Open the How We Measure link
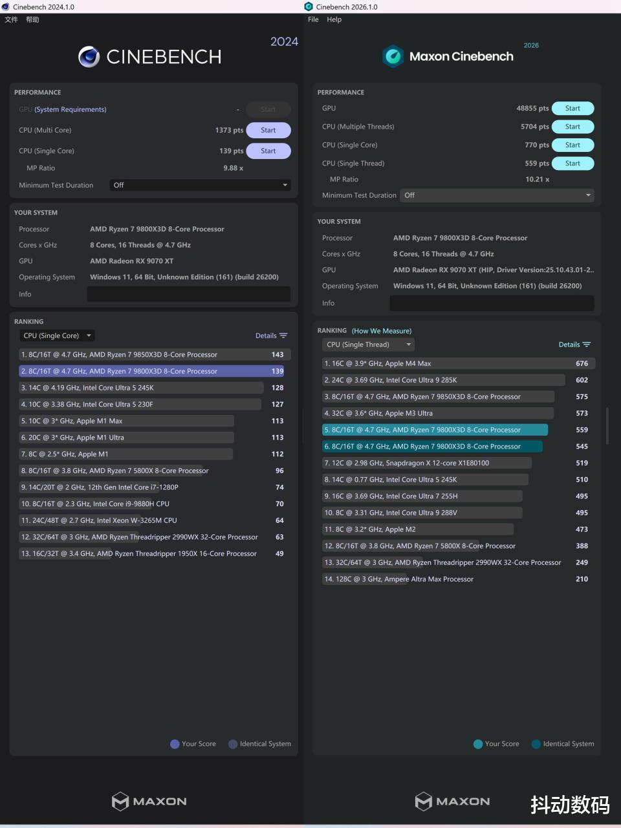Screen dimensions: 621x828 [382, 331]
